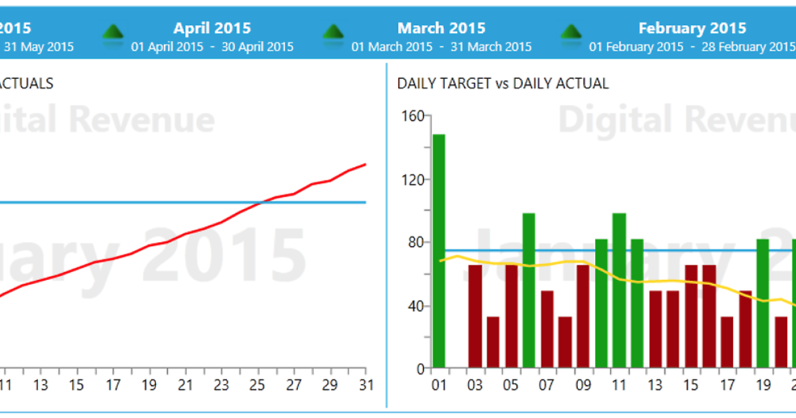The image size is (796, 418).
Task: Click y-axis label 80
Action: [x=417, y=242]
